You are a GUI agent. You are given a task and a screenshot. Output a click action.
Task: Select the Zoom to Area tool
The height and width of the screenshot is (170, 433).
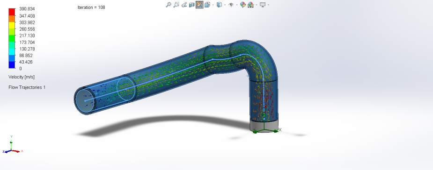(176, 5)
